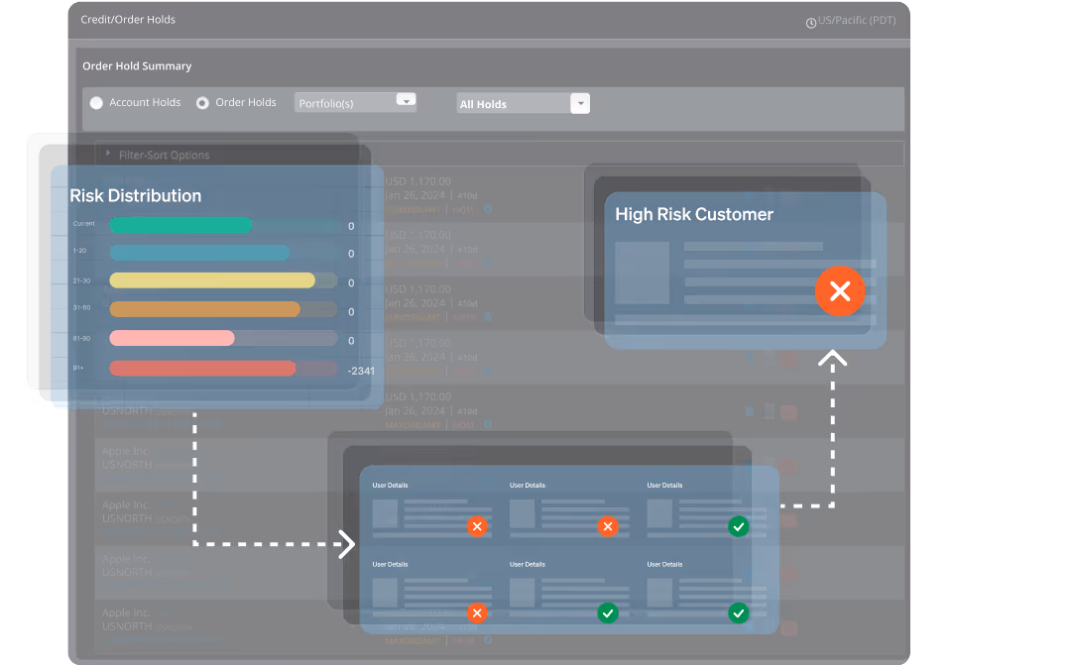Click the Order Hold Summary heading
This screenshot has width=1073, height=665.
point(137,65)
